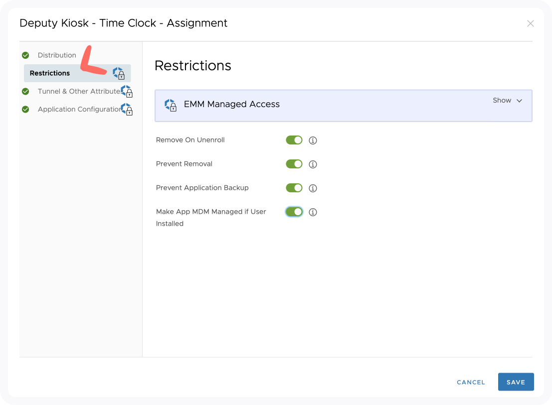Viewport: 552px width, 405px height.
Task: Click the Prevent Application Backup label
Action: pyautogui.click(x=202, y=188)
